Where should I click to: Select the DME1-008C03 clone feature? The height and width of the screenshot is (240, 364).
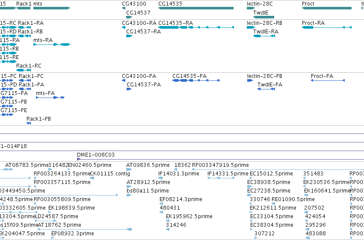pyautogui.click(x=220, y=159)
